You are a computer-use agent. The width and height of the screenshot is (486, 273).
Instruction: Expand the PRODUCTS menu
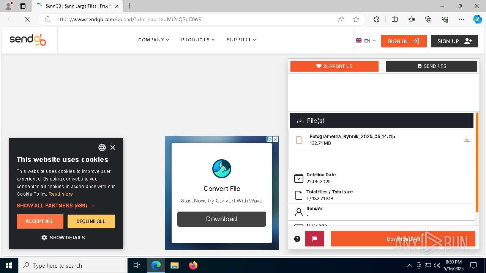pos(198,40)
